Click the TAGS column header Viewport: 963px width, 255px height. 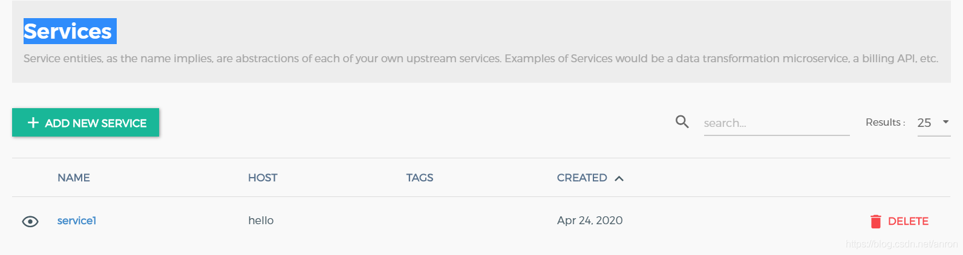click(x=419, y=178)
